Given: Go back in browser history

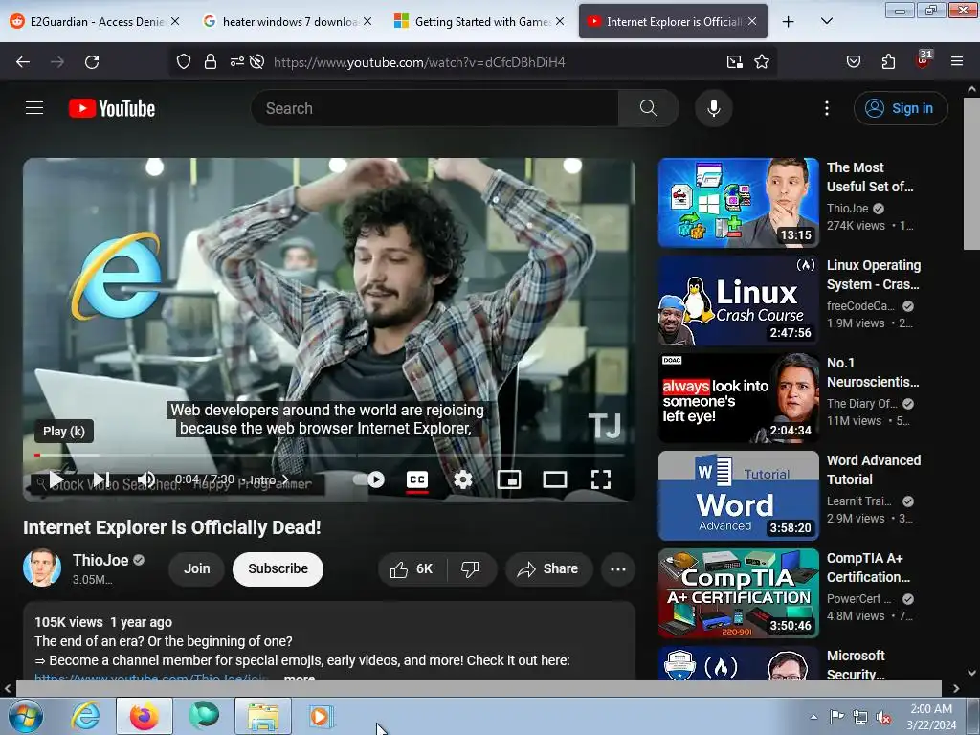Looking at the screenshot, I should [23, 62].
